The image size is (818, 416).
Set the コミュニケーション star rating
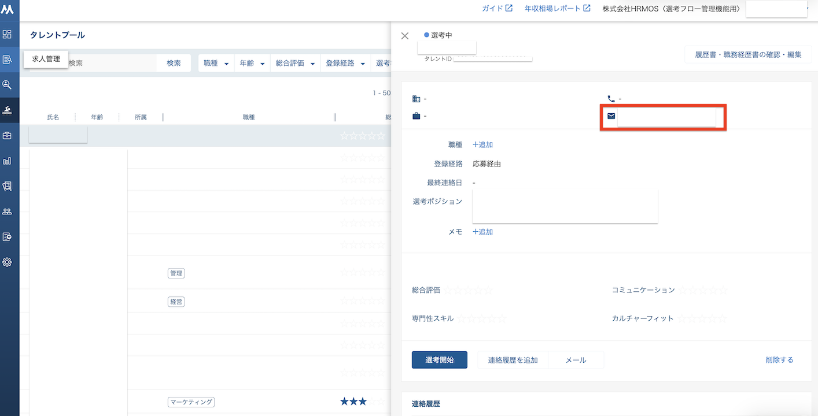point(702,290)
